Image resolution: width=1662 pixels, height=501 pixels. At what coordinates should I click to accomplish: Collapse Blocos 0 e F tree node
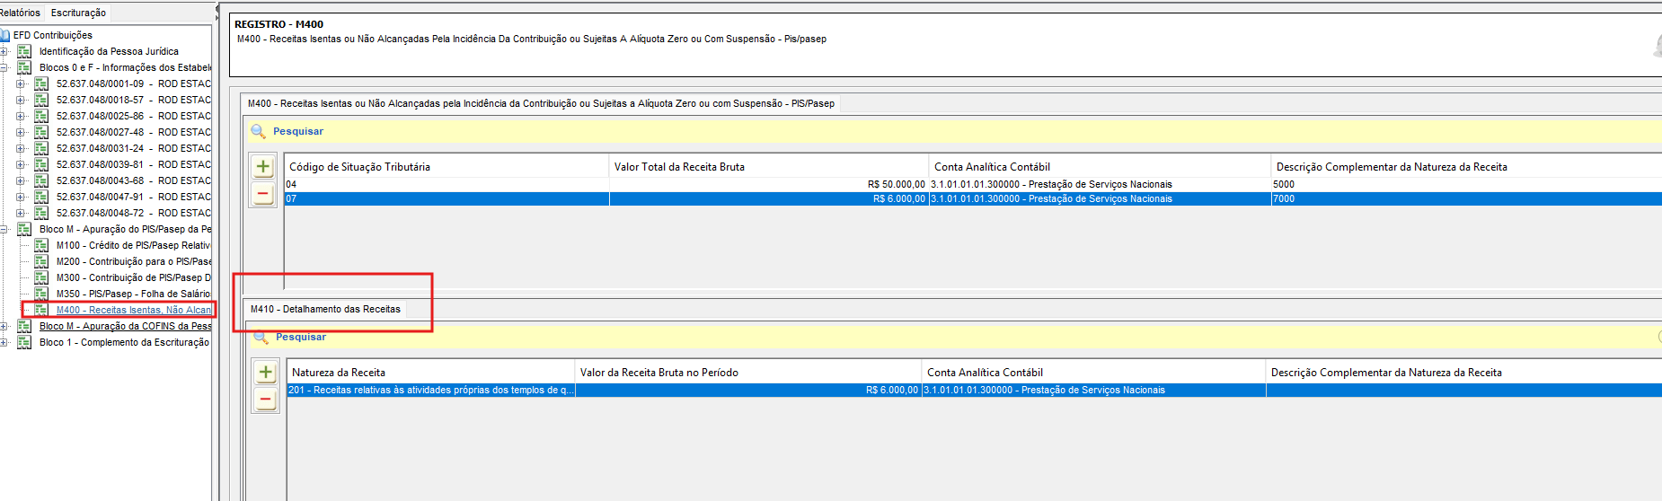(4, 67)
